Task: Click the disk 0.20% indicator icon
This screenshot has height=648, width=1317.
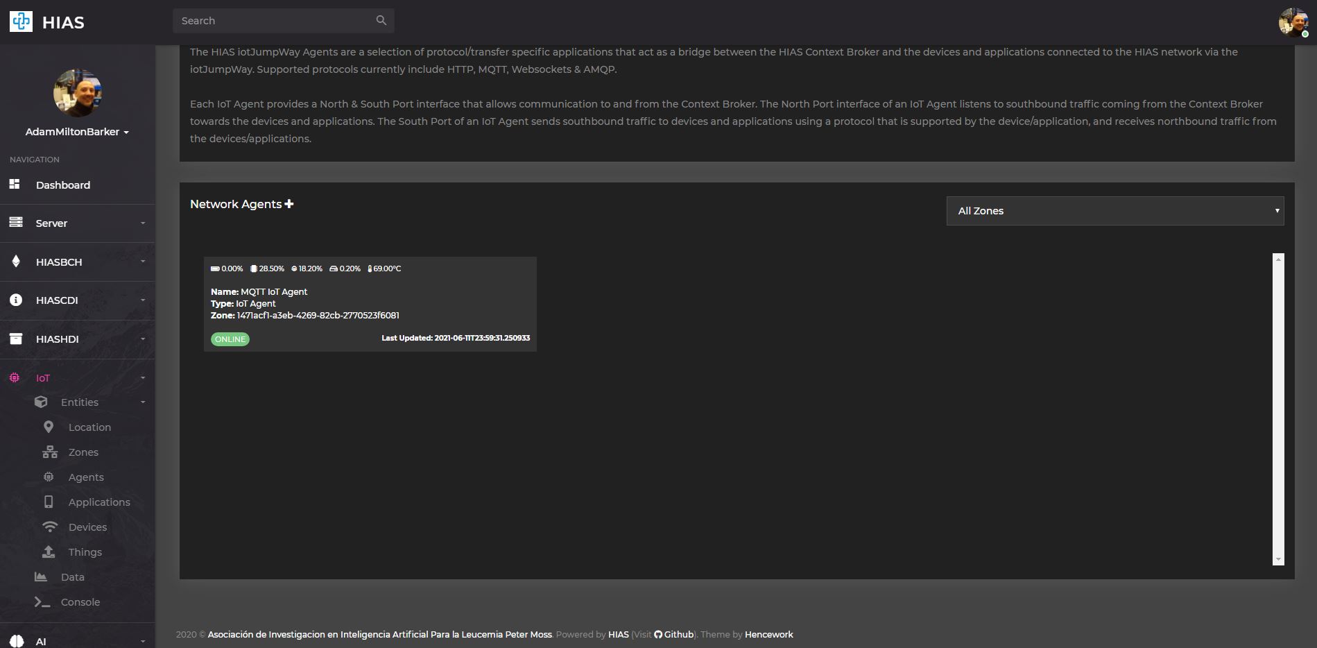Action: (x=334, y=268)
